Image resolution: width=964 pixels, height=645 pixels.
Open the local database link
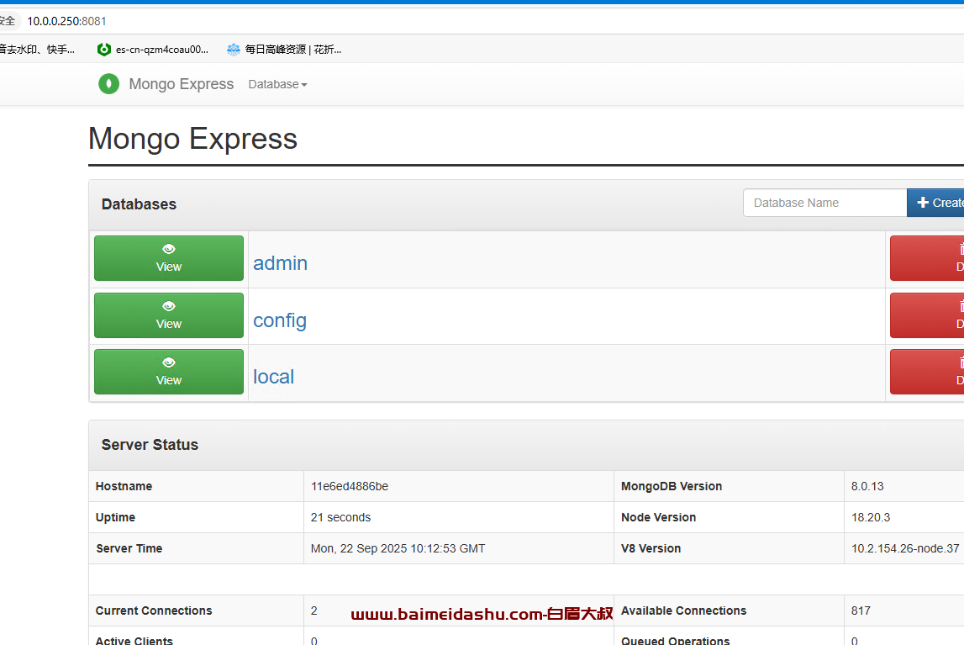coord(274,376)
